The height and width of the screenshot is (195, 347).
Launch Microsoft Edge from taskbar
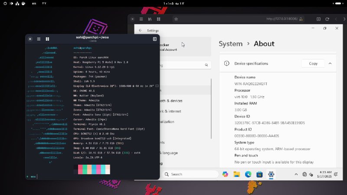pos(248,174)
